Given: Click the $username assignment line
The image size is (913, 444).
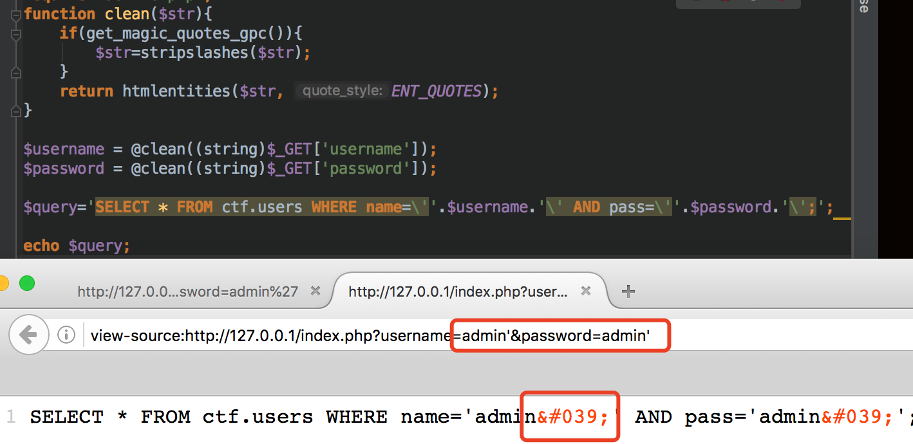Looking at the screenshot, I should [230, 149].
